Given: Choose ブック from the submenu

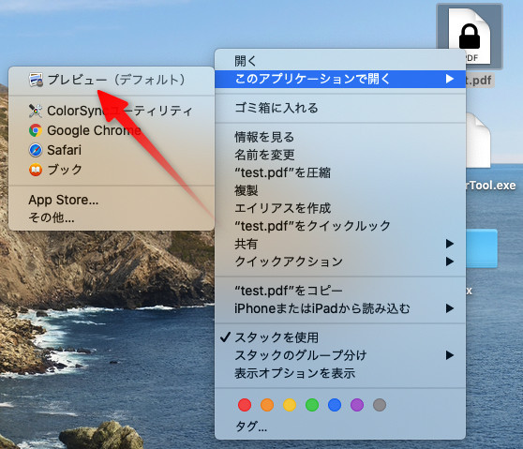Looking at the screenshot, I should [x=112, y=170].
